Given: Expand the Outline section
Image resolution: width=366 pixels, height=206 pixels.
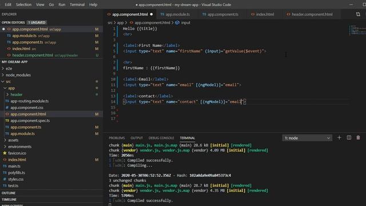Looking at the screenshot, I should (x=9, y=193).
